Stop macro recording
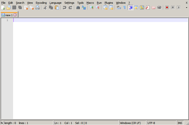 [x=173, y=7]
